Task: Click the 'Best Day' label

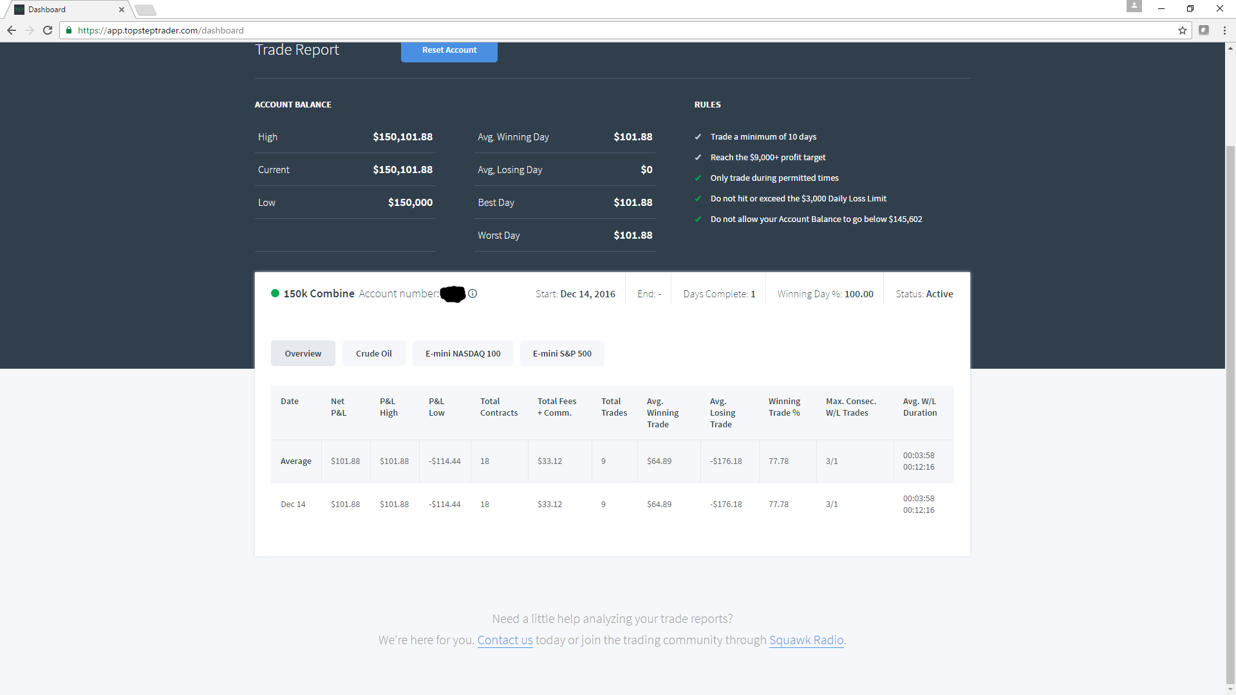Action: pyautogui.click(x=496, y=203)
